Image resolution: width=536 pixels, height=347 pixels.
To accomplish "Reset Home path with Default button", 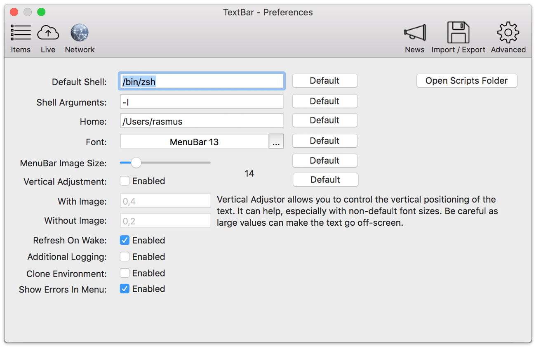I will click(324, 120).
